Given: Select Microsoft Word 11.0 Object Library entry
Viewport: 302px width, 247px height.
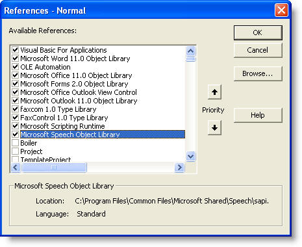Looking at the screenshot, I should pos(75,58).
